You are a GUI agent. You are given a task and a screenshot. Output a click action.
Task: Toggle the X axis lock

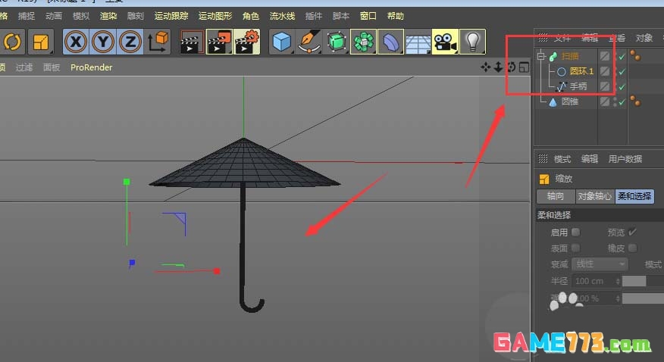(77, 42)
